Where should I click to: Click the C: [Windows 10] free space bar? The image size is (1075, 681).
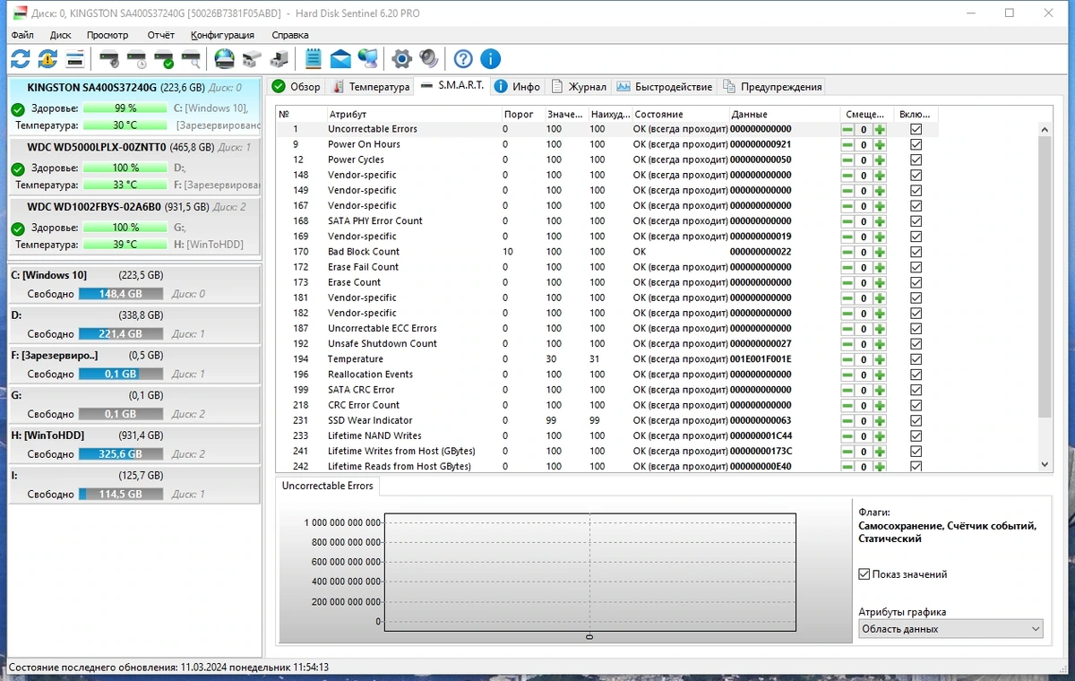(121, 294)
